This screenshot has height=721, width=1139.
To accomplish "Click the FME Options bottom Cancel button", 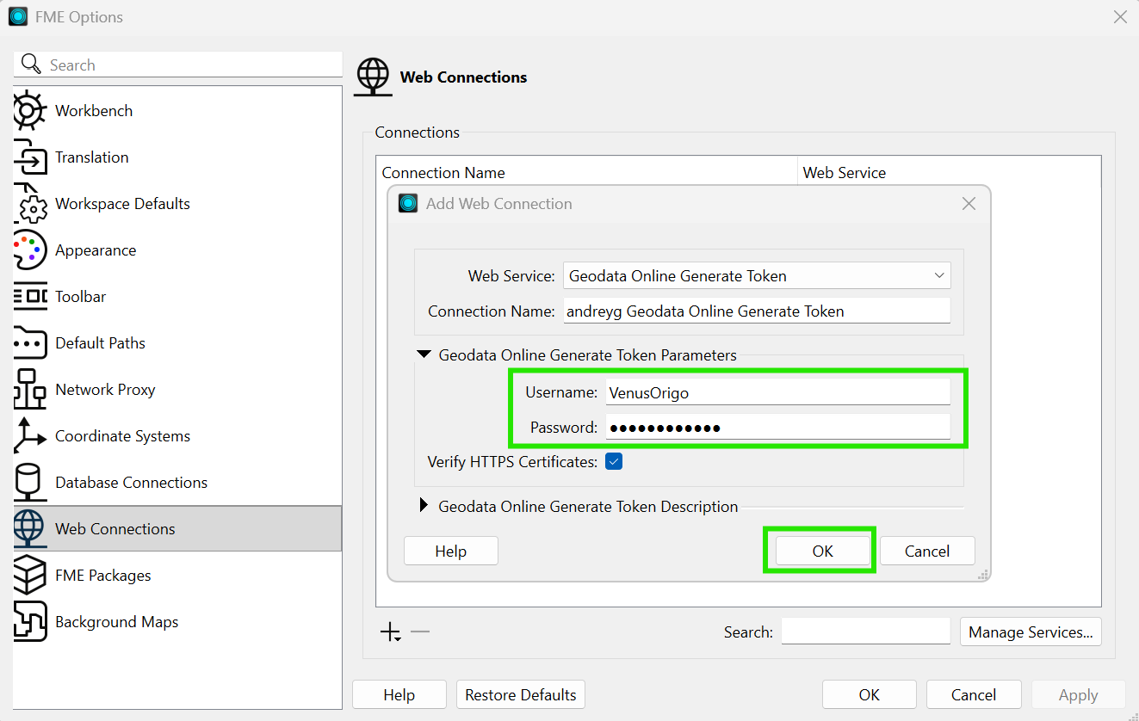I will [x=974, y=694].
